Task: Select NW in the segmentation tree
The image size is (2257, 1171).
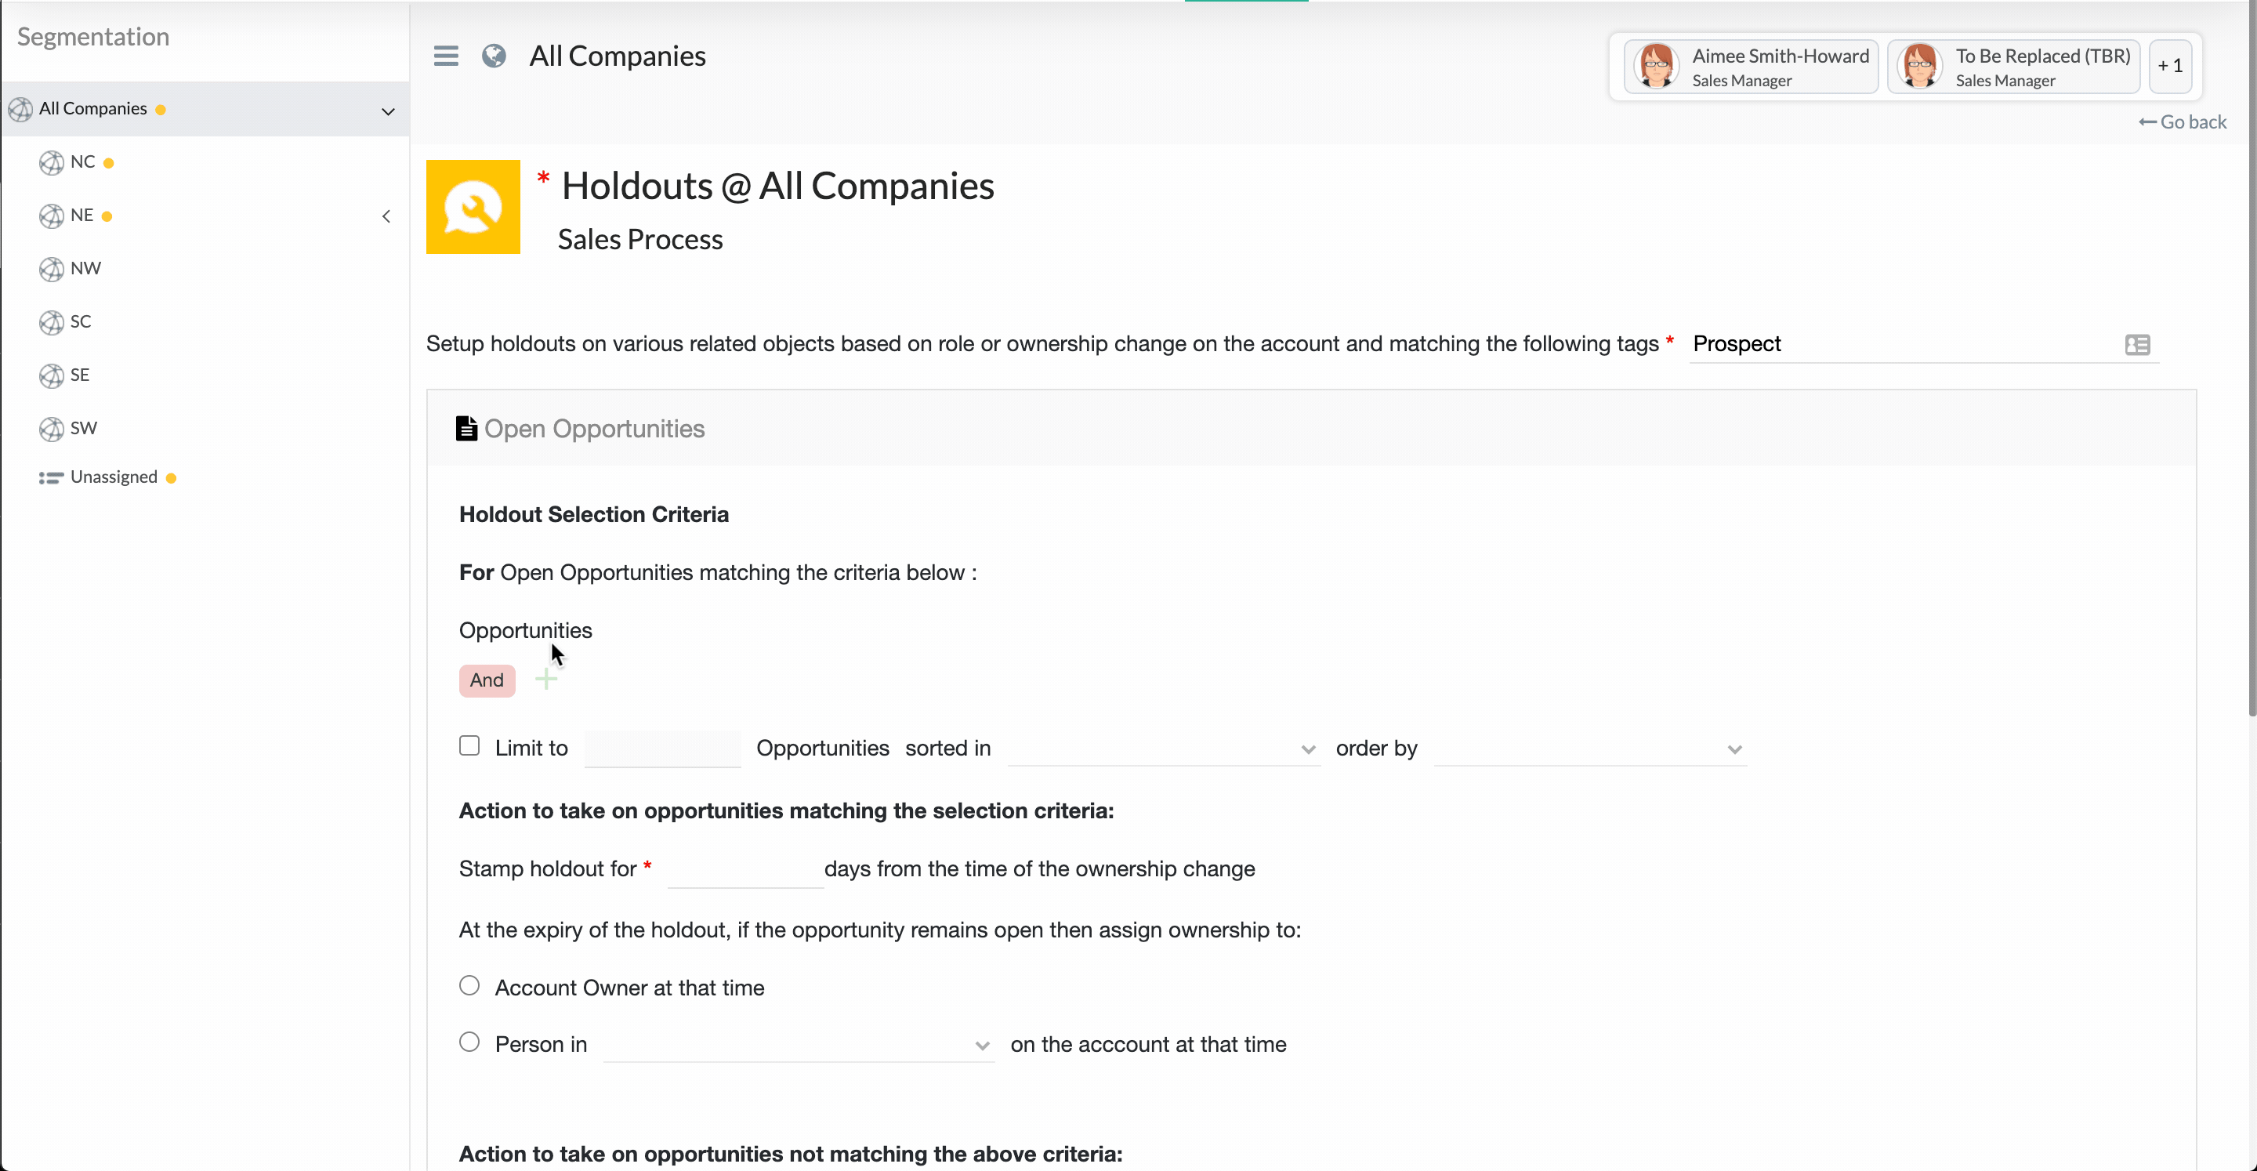Action: click(86, 268)
